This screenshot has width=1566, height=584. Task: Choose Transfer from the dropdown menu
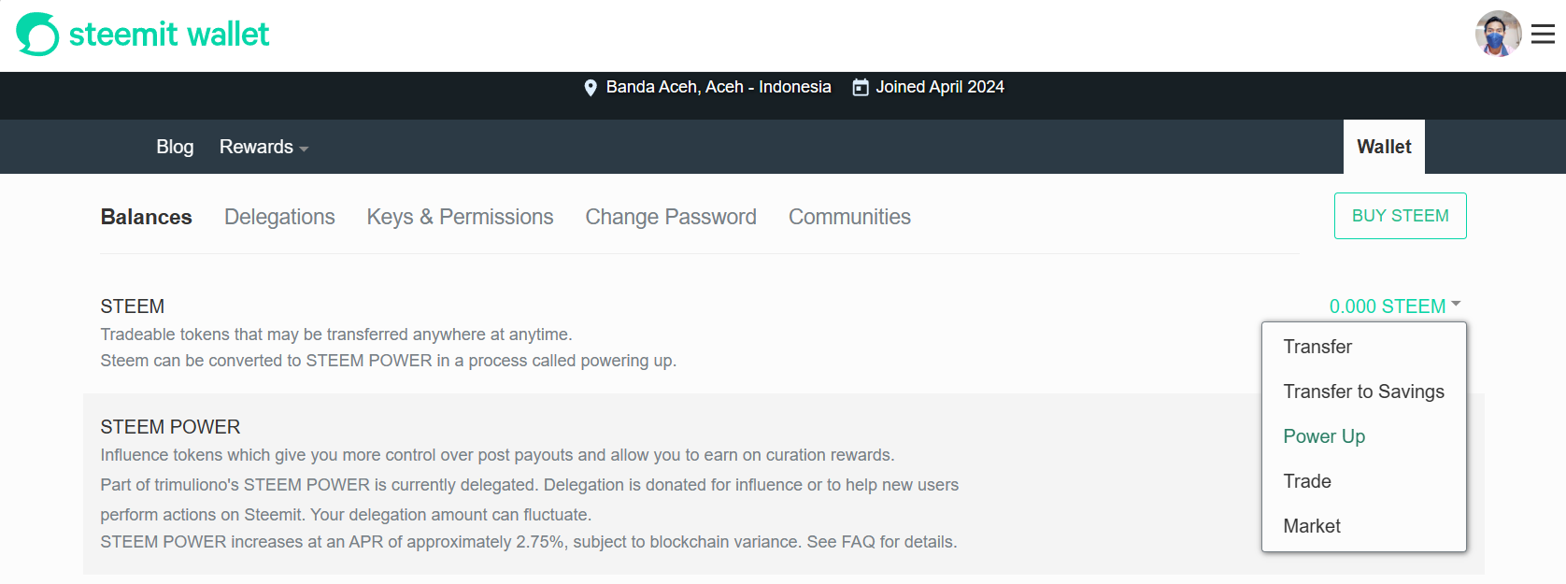click(x=1317, y=348)
